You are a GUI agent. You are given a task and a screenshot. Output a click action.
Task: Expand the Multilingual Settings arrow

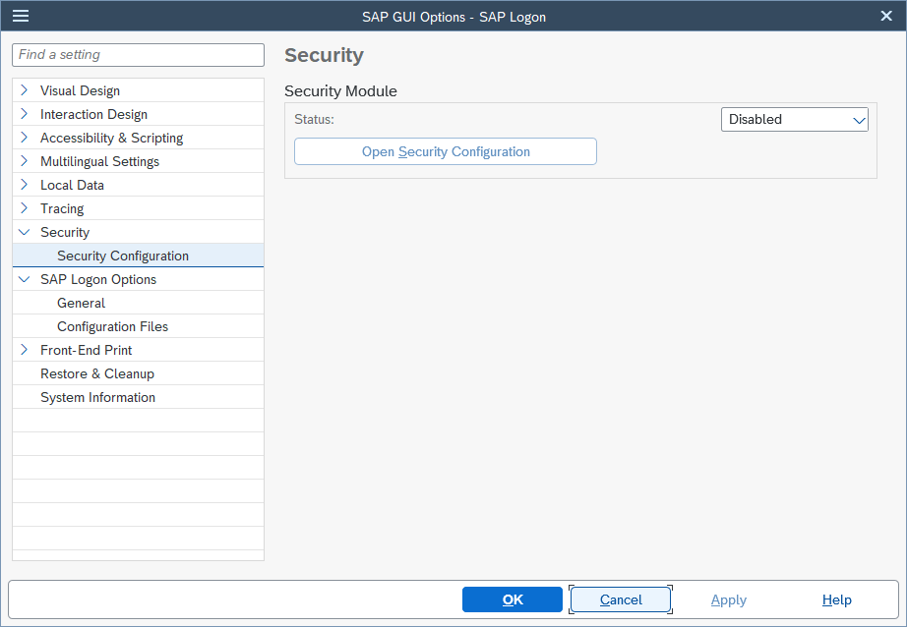[25, 161]
